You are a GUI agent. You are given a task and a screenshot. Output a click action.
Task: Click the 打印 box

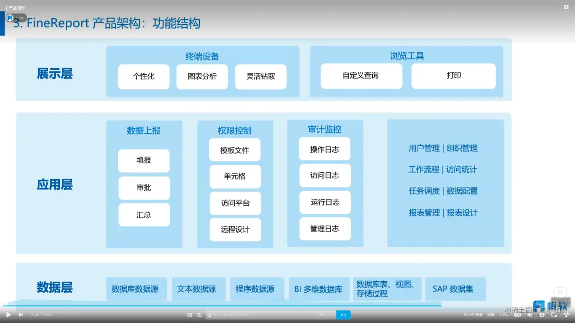coord(454,76)
